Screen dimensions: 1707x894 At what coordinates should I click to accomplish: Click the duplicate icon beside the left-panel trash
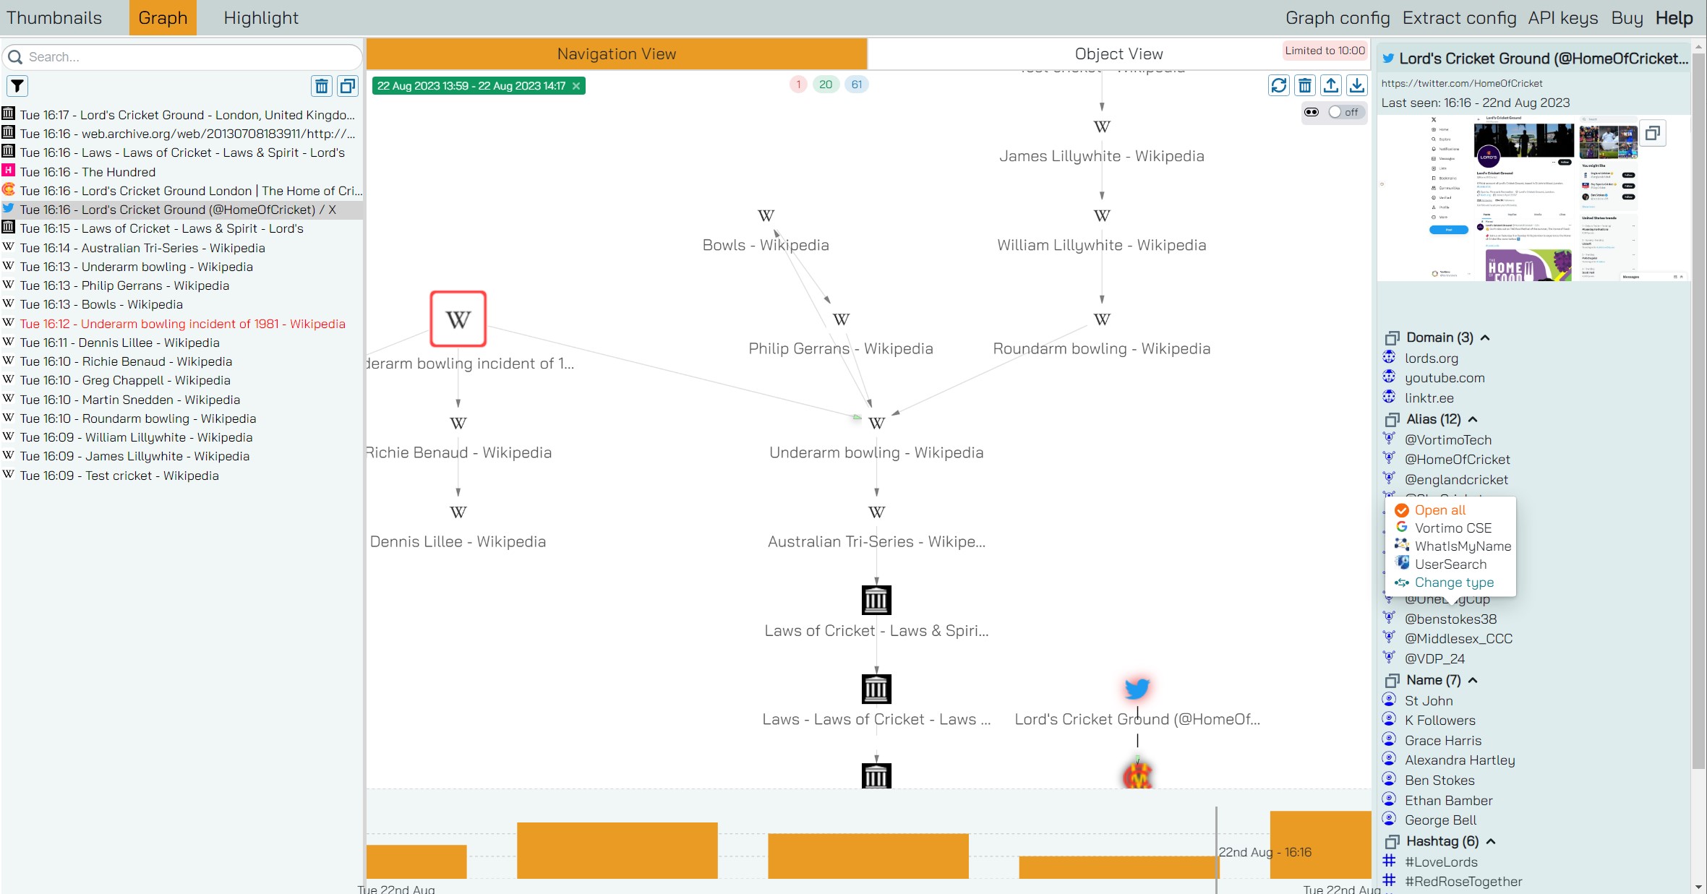348,85
